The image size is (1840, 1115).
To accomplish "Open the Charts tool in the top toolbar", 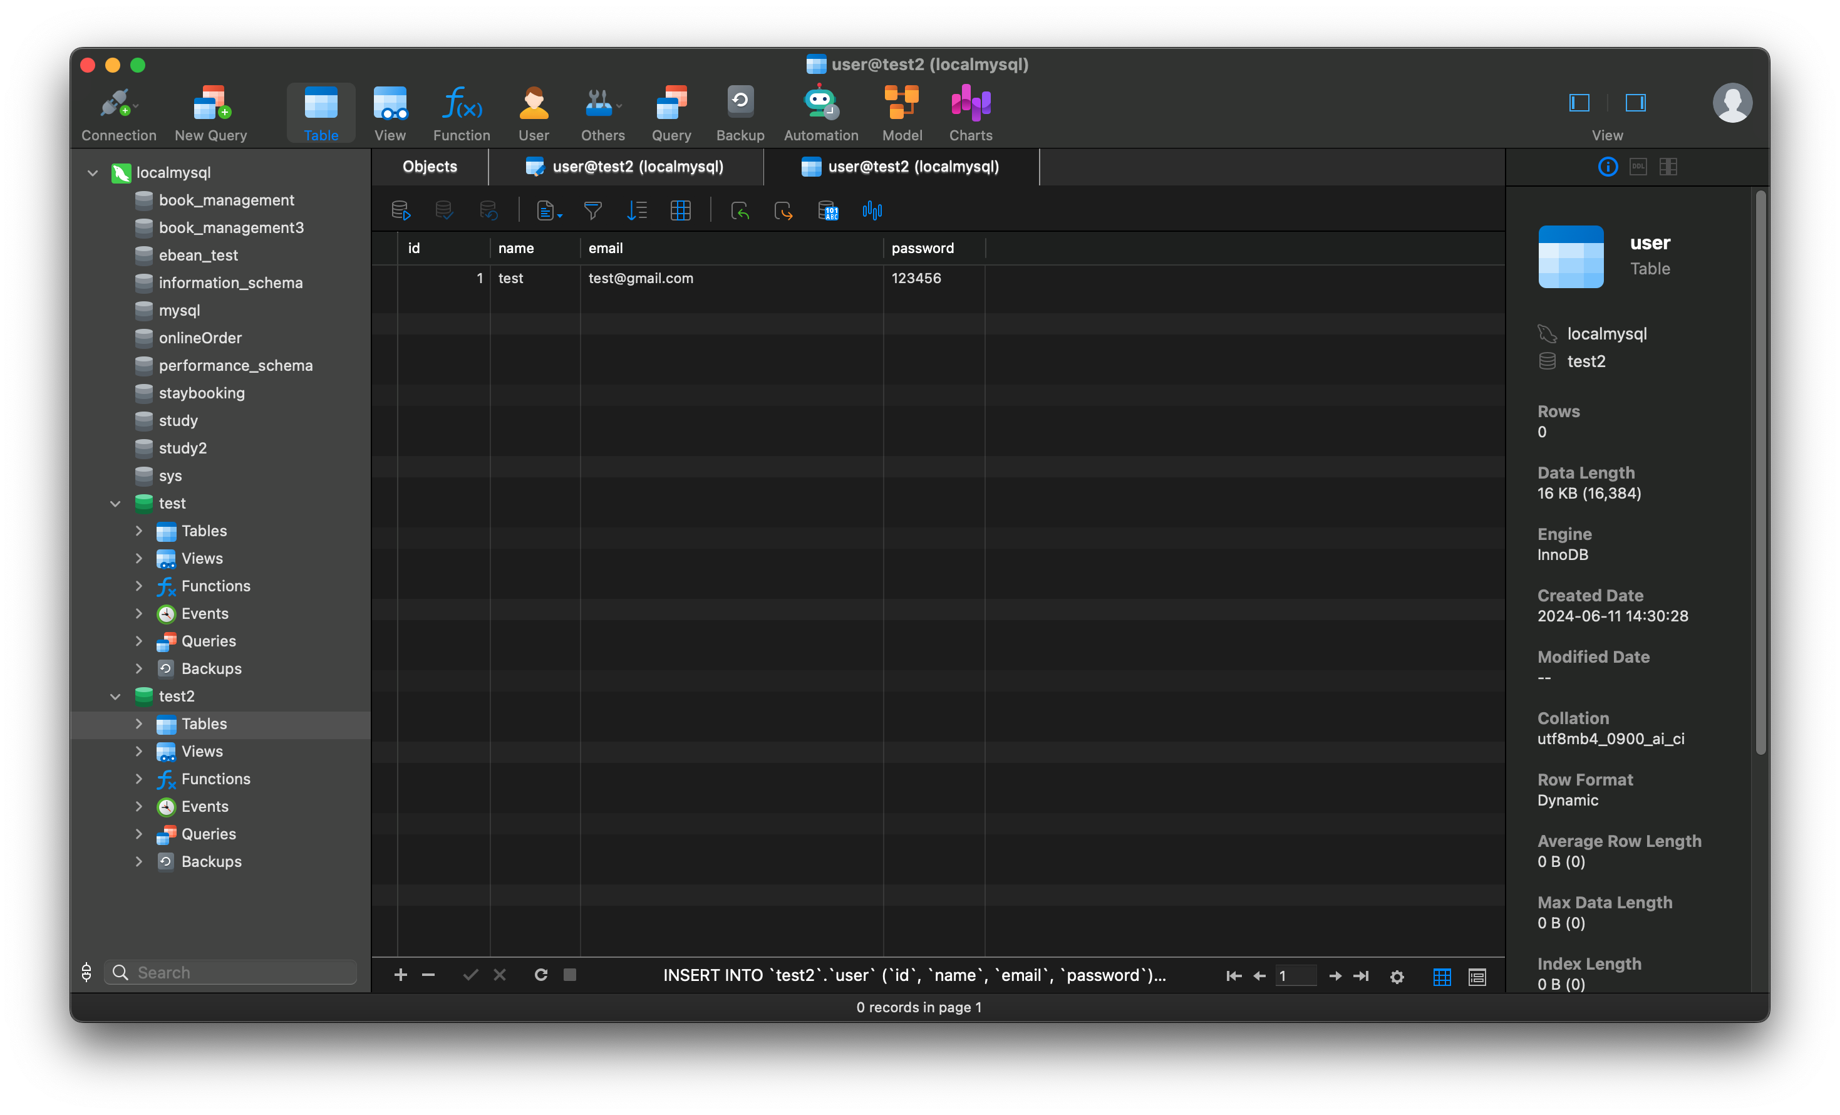I will click(x=969, y=112).
